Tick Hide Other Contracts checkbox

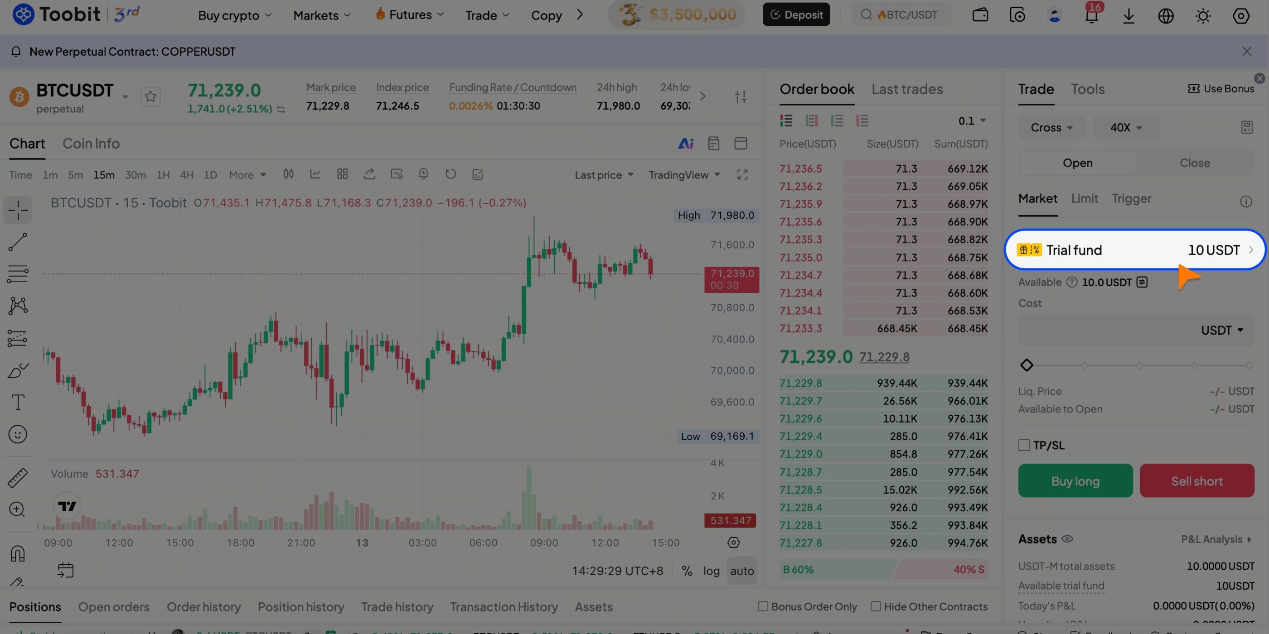876,606
